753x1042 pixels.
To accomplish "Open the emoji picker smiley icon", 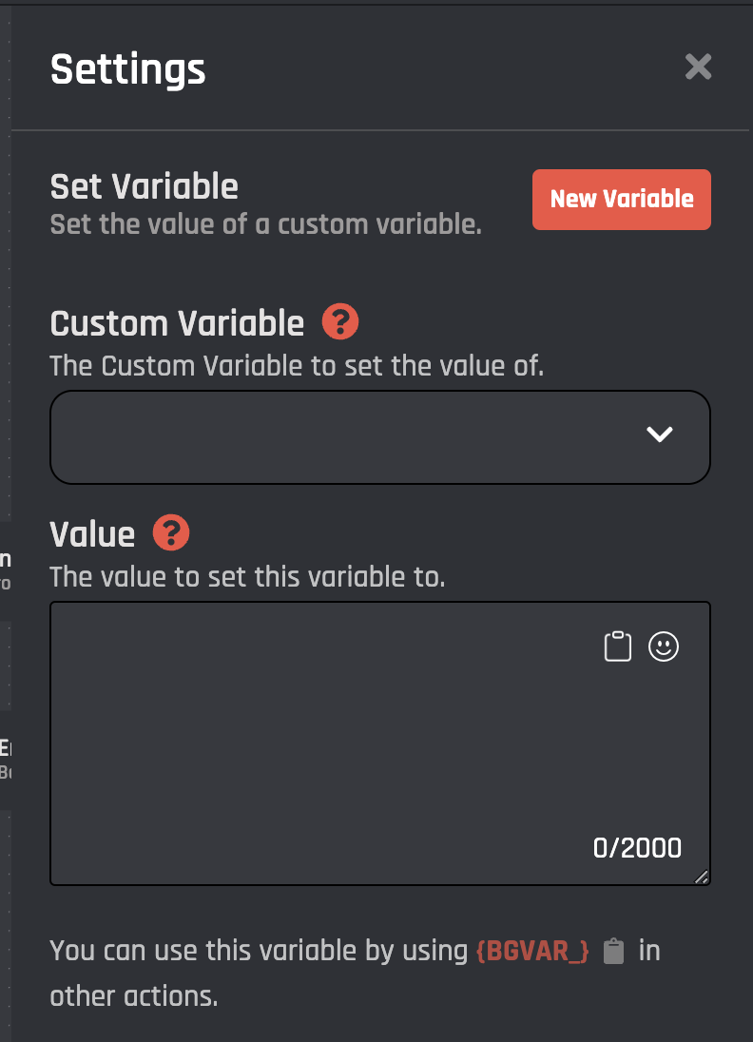I will (x=664, y=646).
